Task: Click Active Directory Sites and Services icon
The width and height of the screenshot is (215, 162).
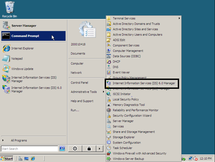Action: click(x=109, y=29)
